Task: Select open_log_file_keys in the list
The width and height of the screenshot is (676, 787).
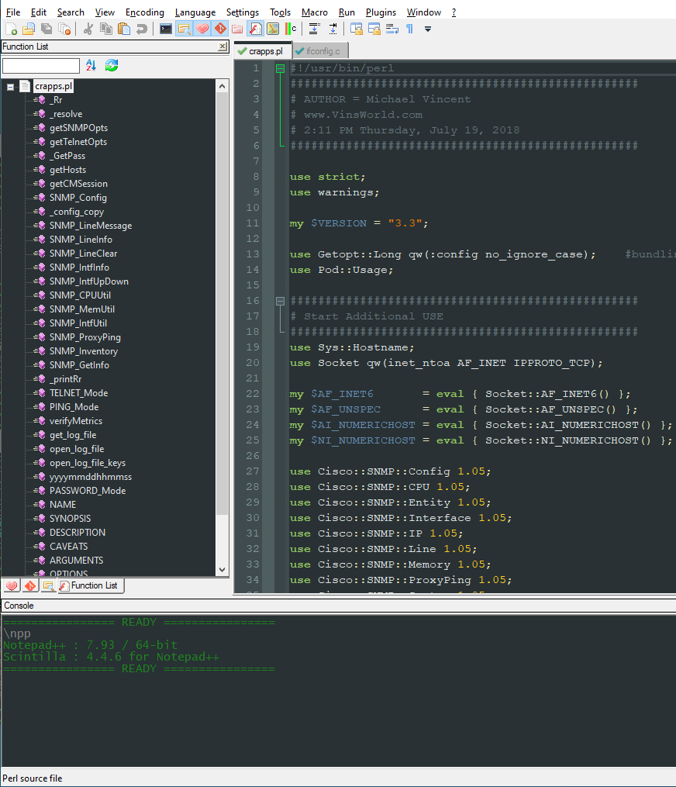Action: coord(88,463)
